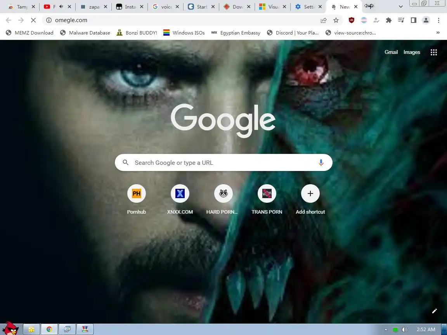Open the Angry Birds Start button

tap(10, 328)
